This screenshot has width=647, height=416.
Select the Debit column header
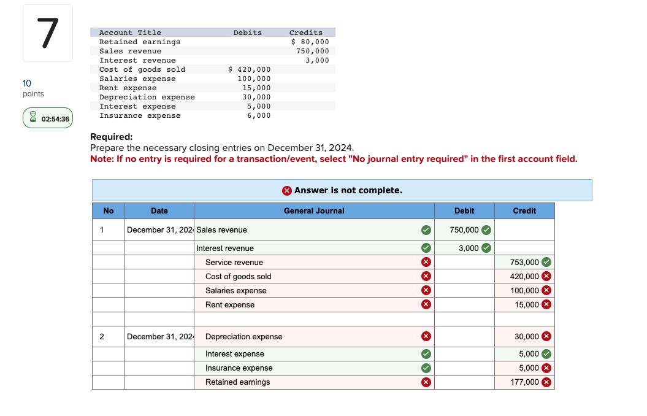coord(464,210)
